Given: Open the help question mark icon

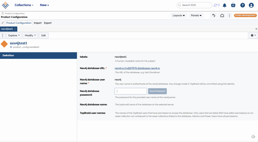Looking at the screenshot, I should click(242, 5).
